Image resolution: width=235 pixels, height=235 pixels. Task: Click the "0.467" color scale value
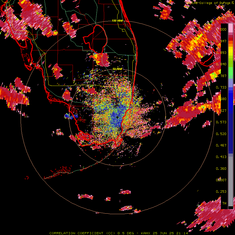pos(221,145)
